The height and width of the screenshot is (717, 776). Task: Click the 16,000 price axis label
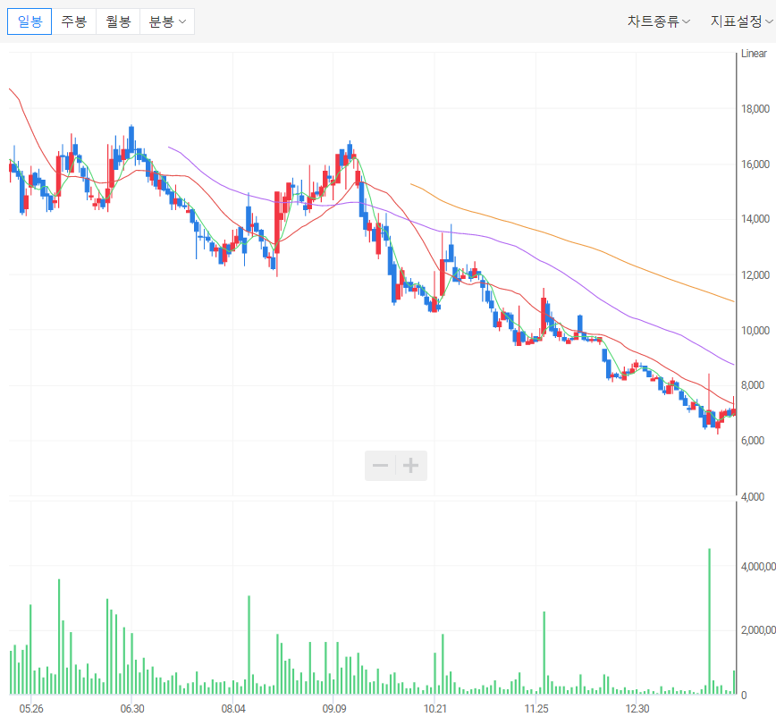point(755,164)
